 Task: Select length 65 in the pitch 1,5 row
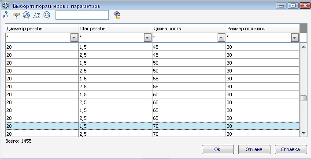[x=189, y=110]
